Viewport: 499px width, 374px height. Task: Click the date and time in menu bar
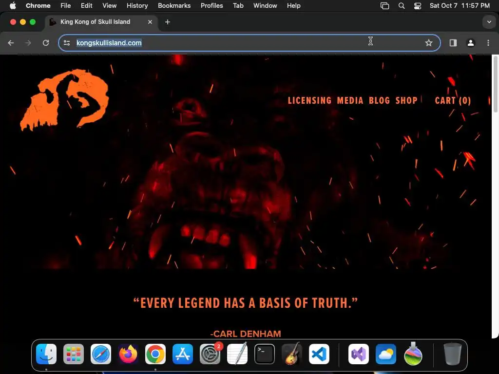click(460, 6)
